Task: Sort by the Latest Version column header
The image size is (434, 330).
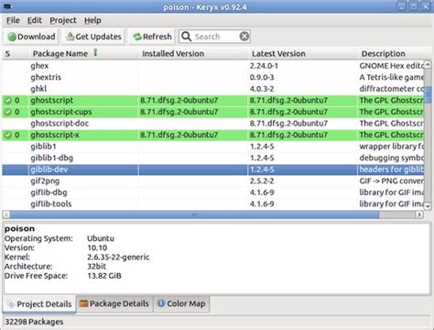Action: click(278, 54)
